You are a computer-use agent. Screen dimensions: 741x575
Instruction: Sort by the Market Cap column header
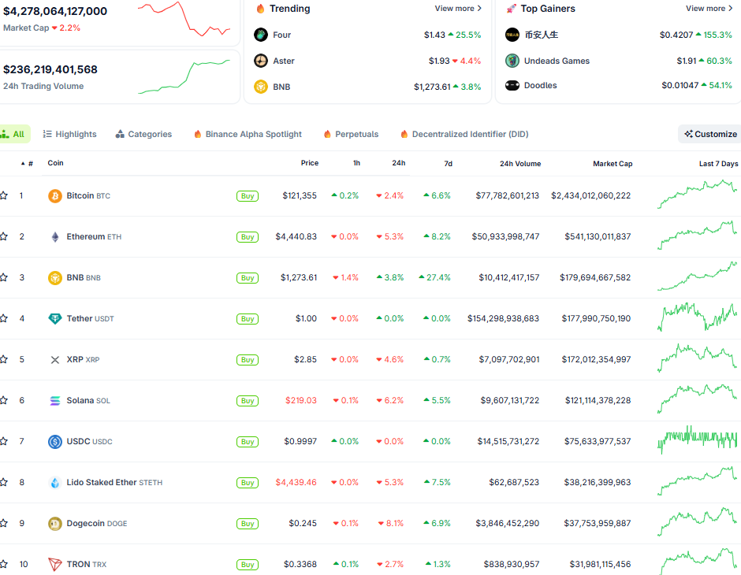point(612,163)
